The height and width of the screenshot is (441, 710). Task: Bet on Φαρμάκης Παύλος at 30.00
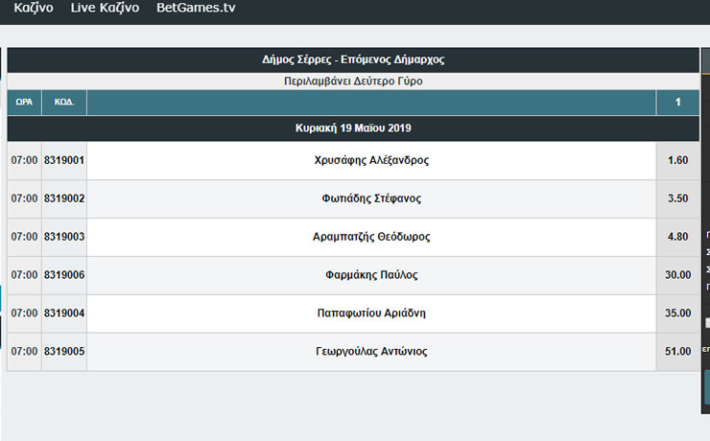point(677,275)
